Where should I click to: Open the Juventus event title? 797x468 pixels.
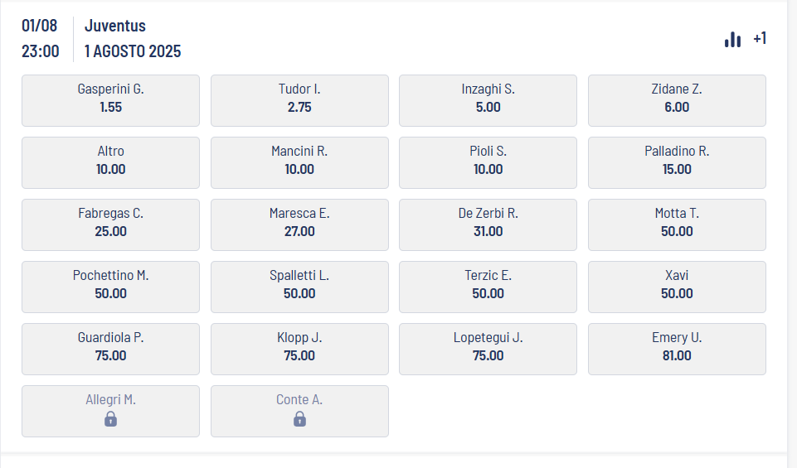(x=115, y=26)
